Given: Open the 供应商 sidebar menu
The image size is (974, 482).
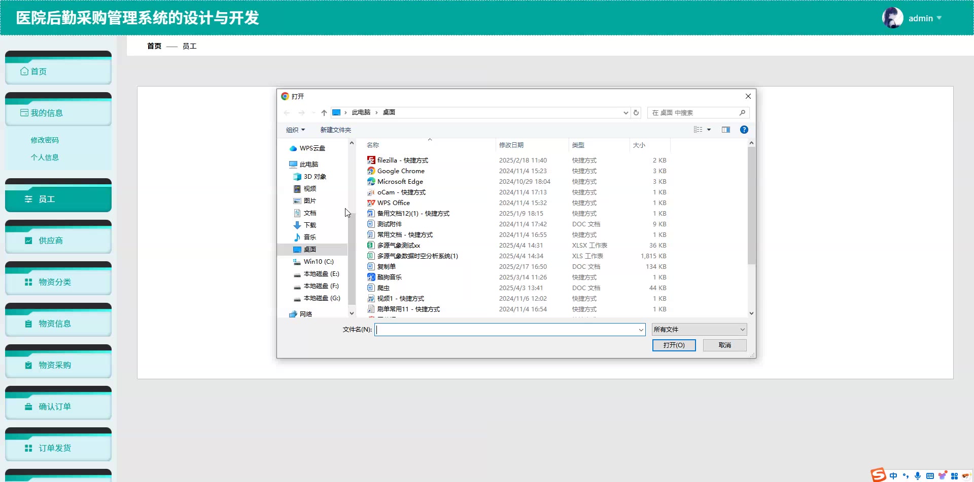Looking at the screenshot, I should coord(58,240).
